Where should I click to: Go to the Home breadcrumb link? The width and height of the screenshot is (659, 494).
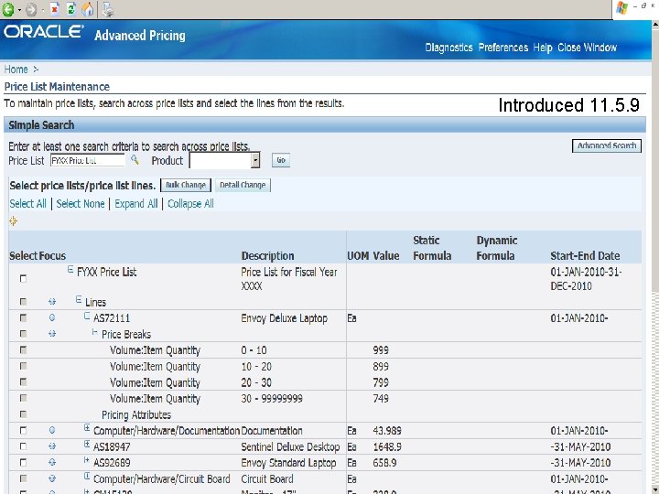16,70
